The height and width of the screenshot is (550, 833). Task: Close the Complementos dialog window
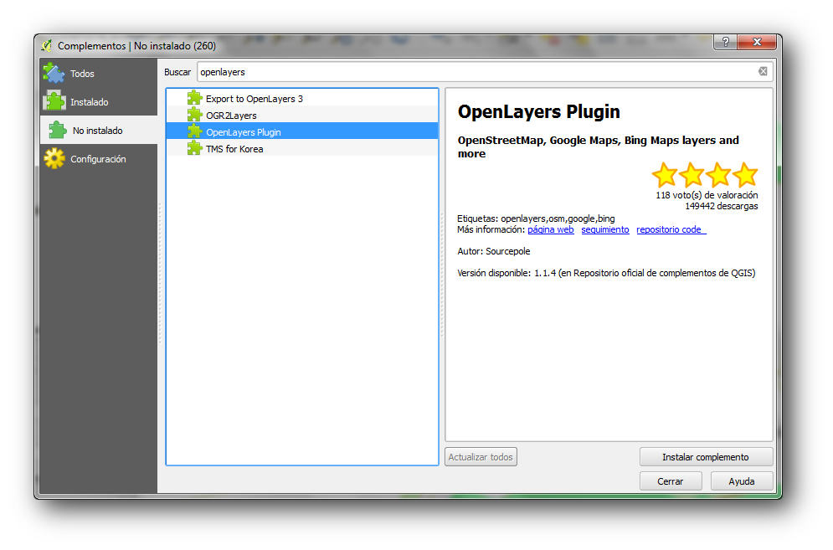[x=758, y=42]
